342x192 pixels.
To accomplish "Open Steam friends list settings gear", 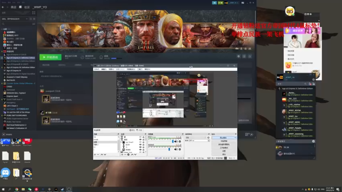I will click(314, 80).
